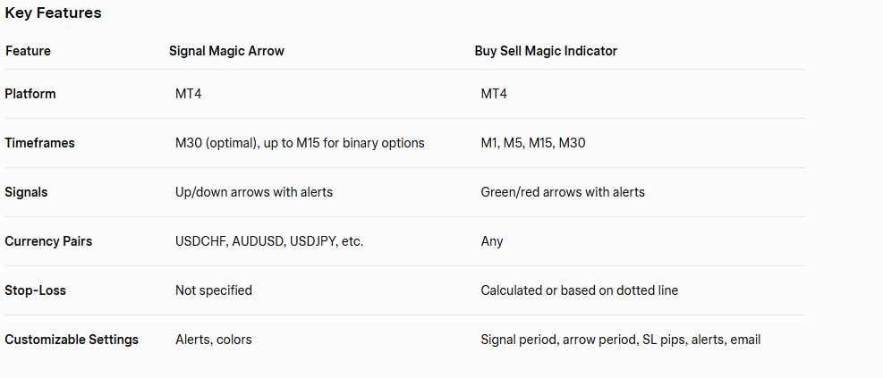Select the Customizable Settings row label
The width and height of the screenshot is (883, 378).
[x=72, y=340]
